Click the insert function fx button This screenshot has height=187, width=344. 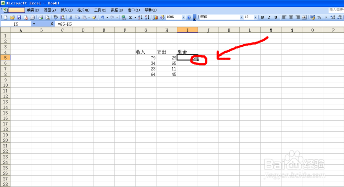click(x=52, y=24)
